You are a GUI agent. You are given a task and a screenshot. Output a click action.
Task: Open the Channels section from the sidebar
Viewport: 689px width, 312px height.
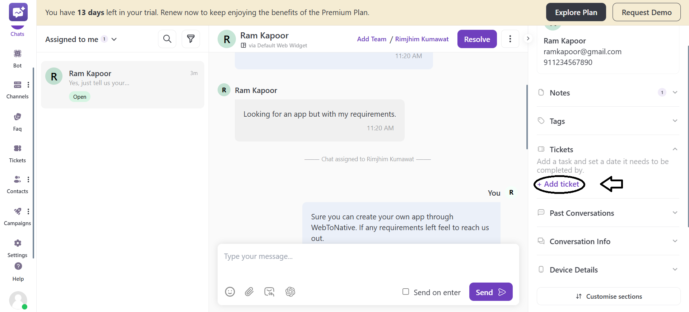[17, 88]
